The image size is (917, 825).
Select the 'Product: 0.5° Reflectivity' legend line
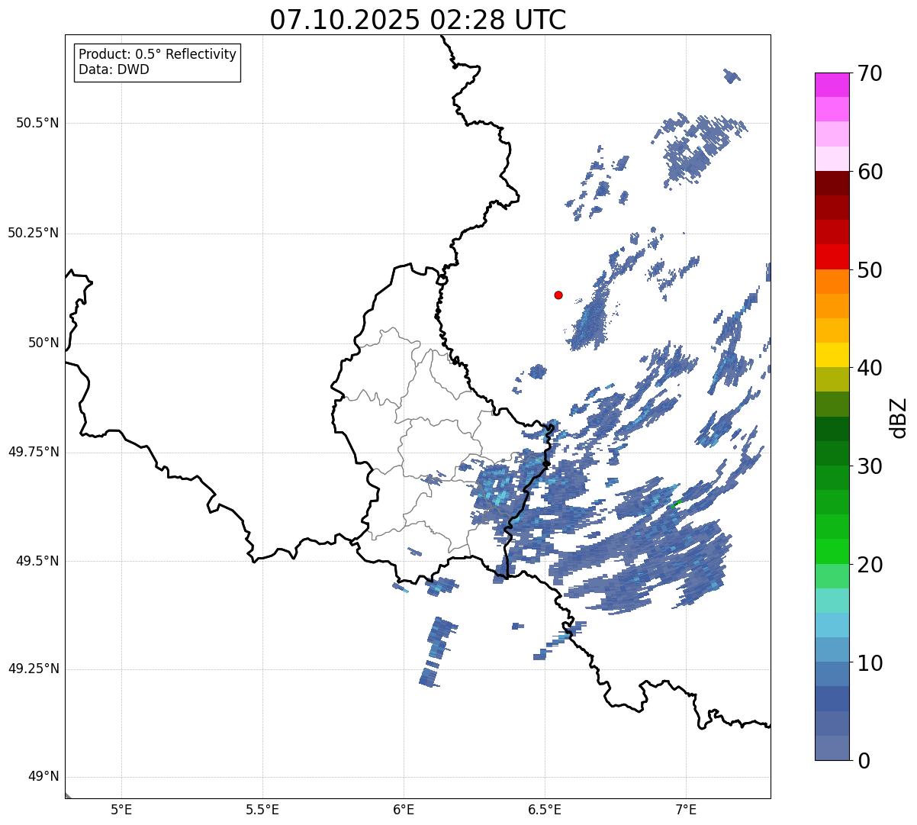pyautogui.click(x=157, y=55)
